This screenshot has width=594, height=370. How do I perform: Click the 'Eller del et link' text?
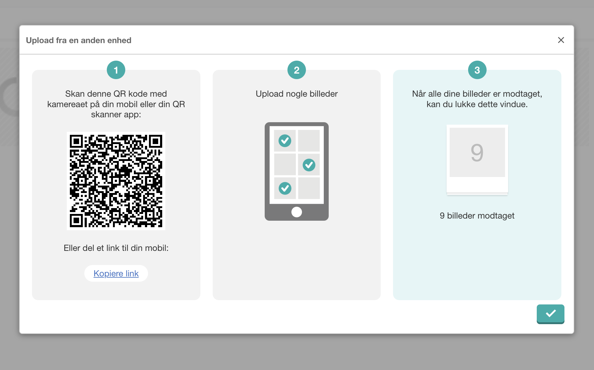point(116,248)
